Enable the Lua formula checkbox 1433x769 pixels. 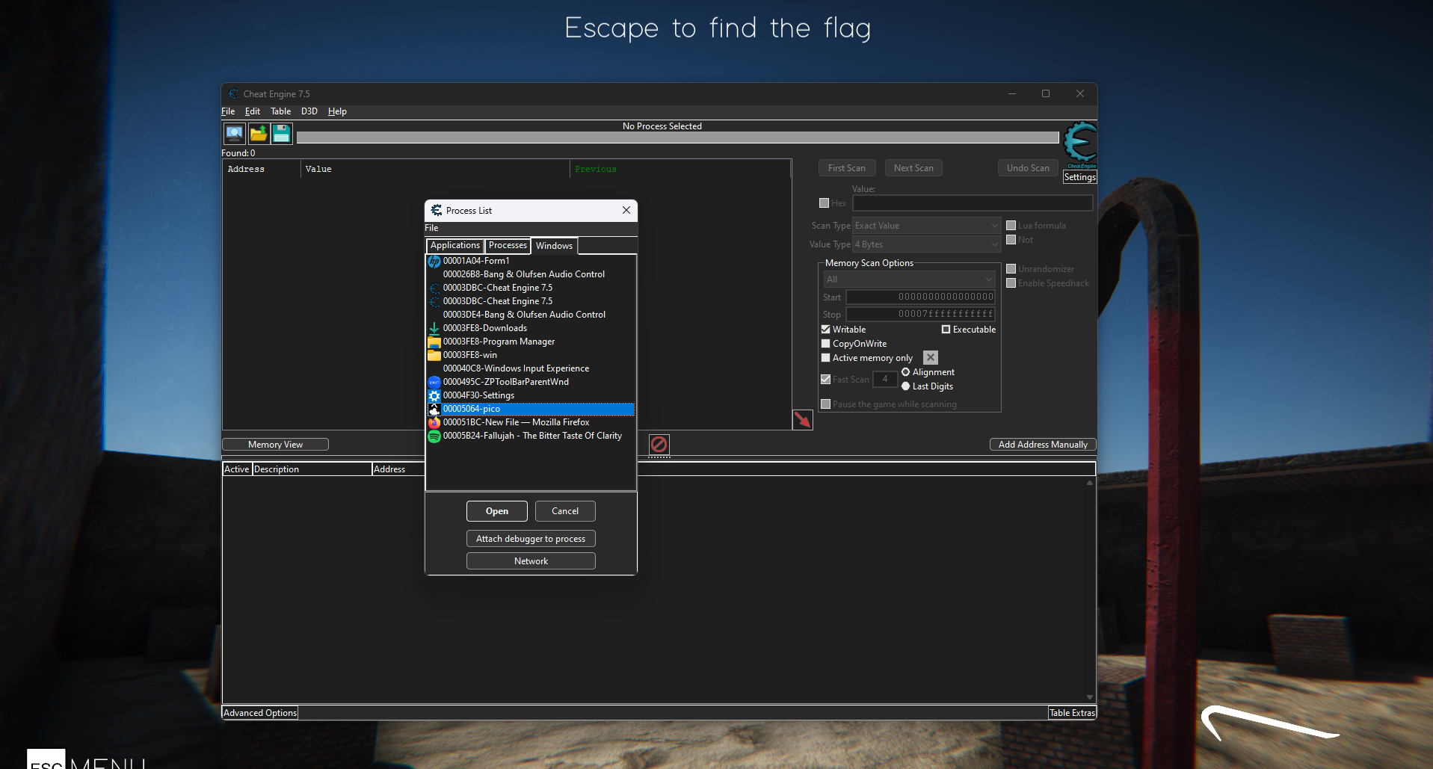[x=1011, y=226]
